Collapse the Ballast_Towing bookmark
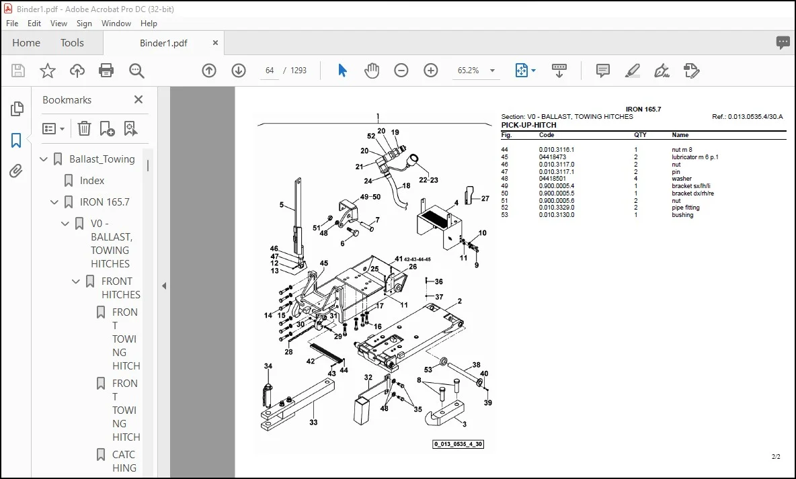The image size is (796, 479). pos(44,159)
